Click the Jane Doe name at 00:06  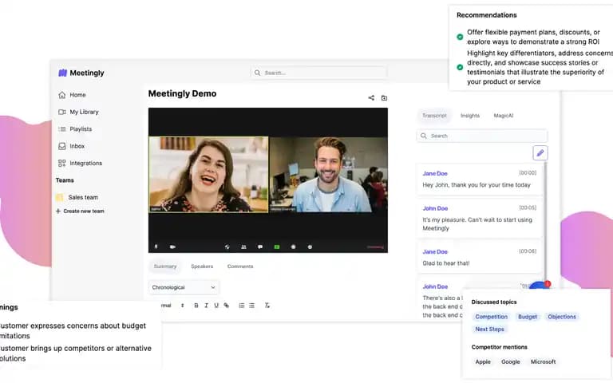(435, 252)
